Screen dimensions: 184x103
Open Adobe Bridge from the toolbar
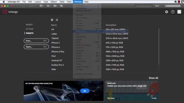(18, 6)
